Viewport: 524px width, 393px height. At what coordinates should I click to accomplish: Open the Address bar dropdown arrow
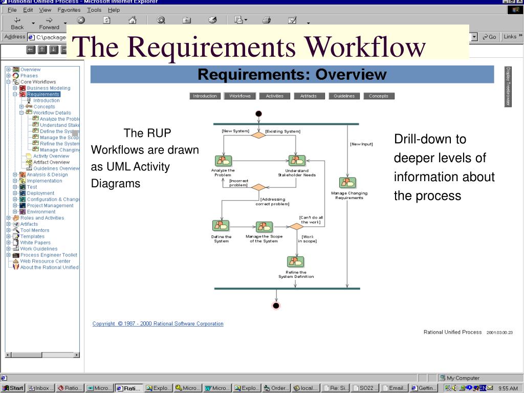474,37
